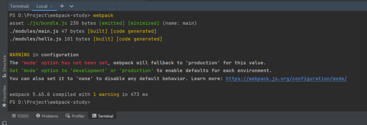This screenshot has width=367, height=125.
Task: Click the Terminal: panel title label
Action: tap(20, 6)
